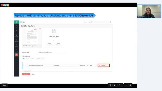Expand the search filter arrow
The image size is (162, 91).
(x=86, y=22)
